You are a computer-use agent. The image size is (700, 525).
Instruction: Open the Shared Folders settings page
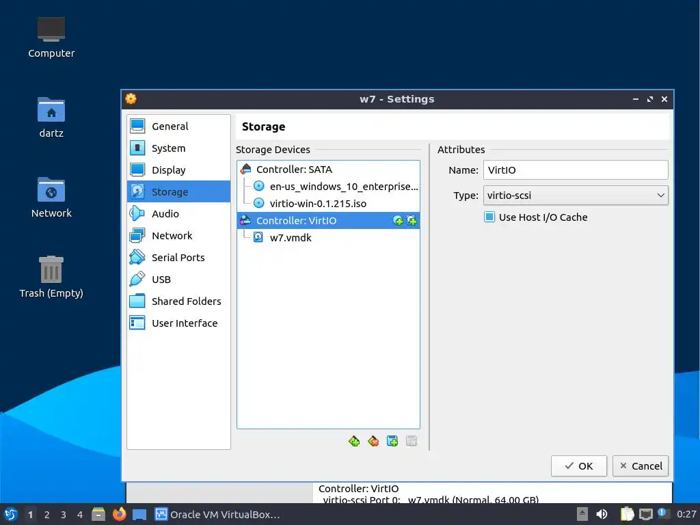(178, 301)
